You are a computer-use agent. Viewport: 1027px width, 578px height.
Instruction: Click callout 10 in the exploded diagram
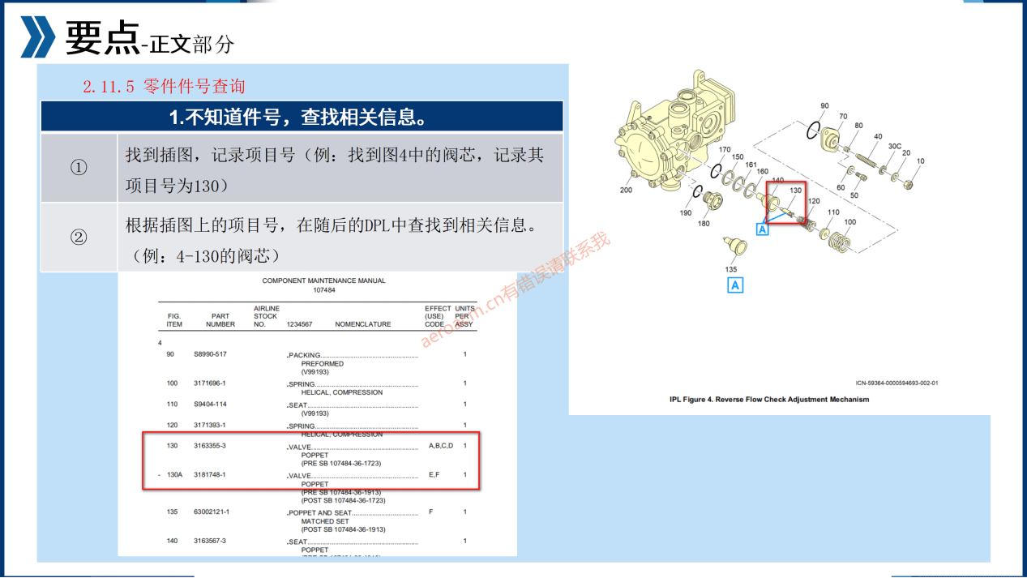coord(920,161)
